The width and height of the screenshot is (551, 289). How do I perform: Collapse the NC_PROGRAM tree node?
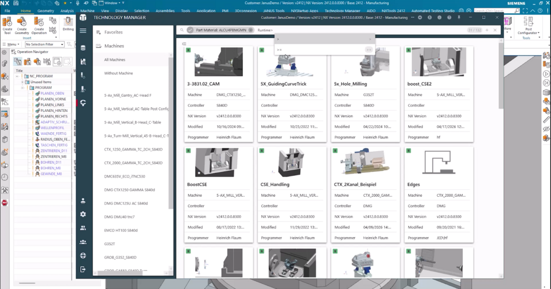[17, 76]
